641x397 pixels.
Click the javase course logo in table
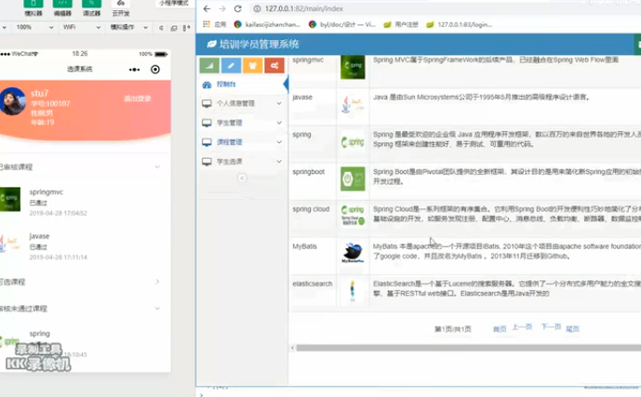point(353,104)
